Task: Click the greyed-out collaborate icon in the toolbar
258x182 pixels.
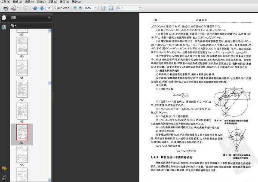Action: pyautogui.click(x=25, y=8)
